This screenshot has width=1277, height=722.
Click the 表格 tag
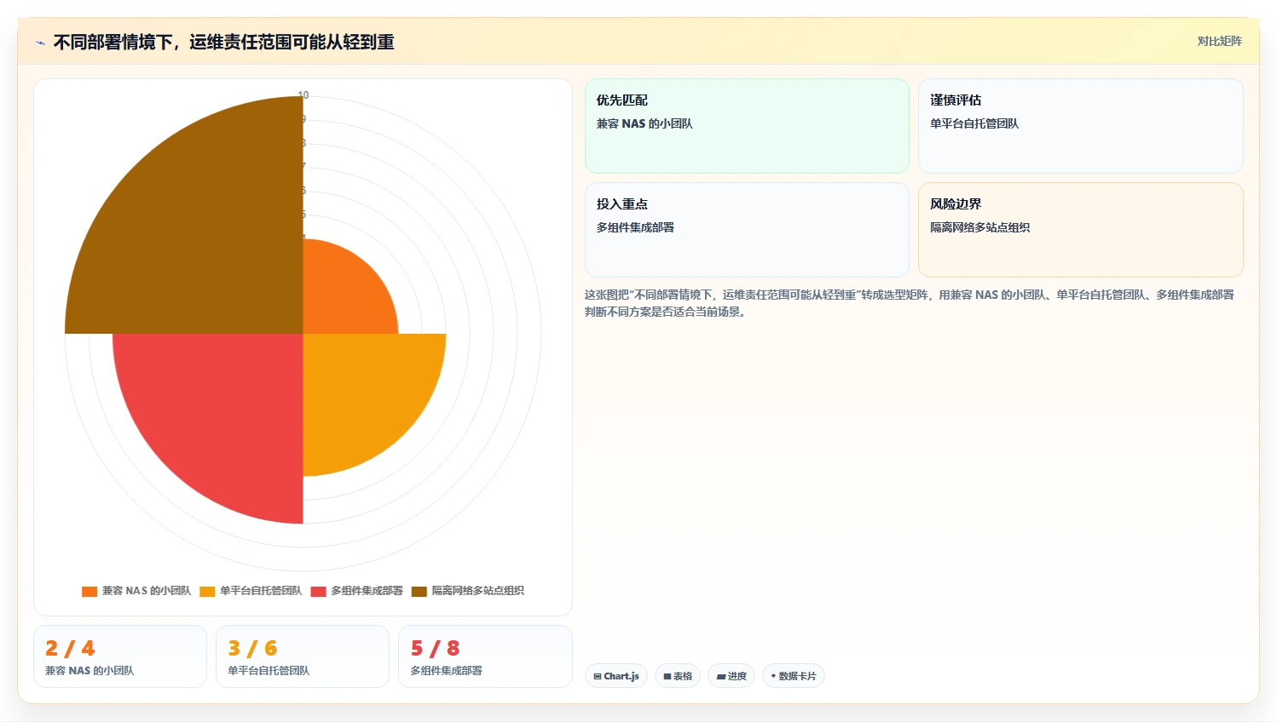(678, 676)
